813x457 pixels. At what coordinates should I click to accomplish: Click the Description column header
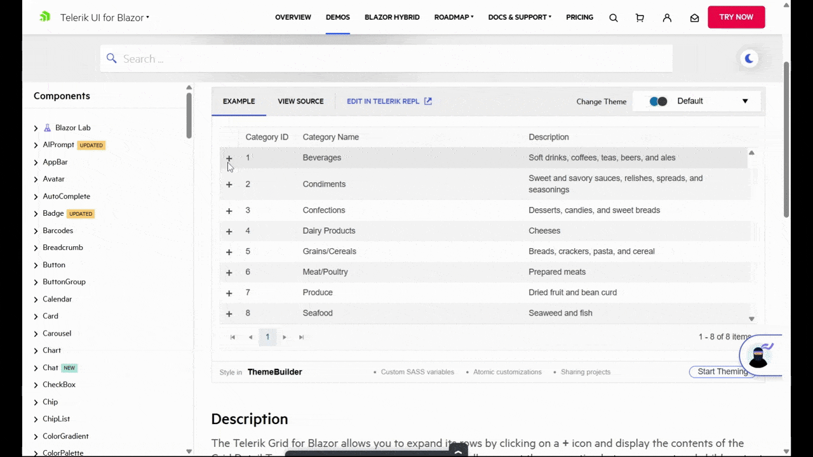click(x=549, y=137)
